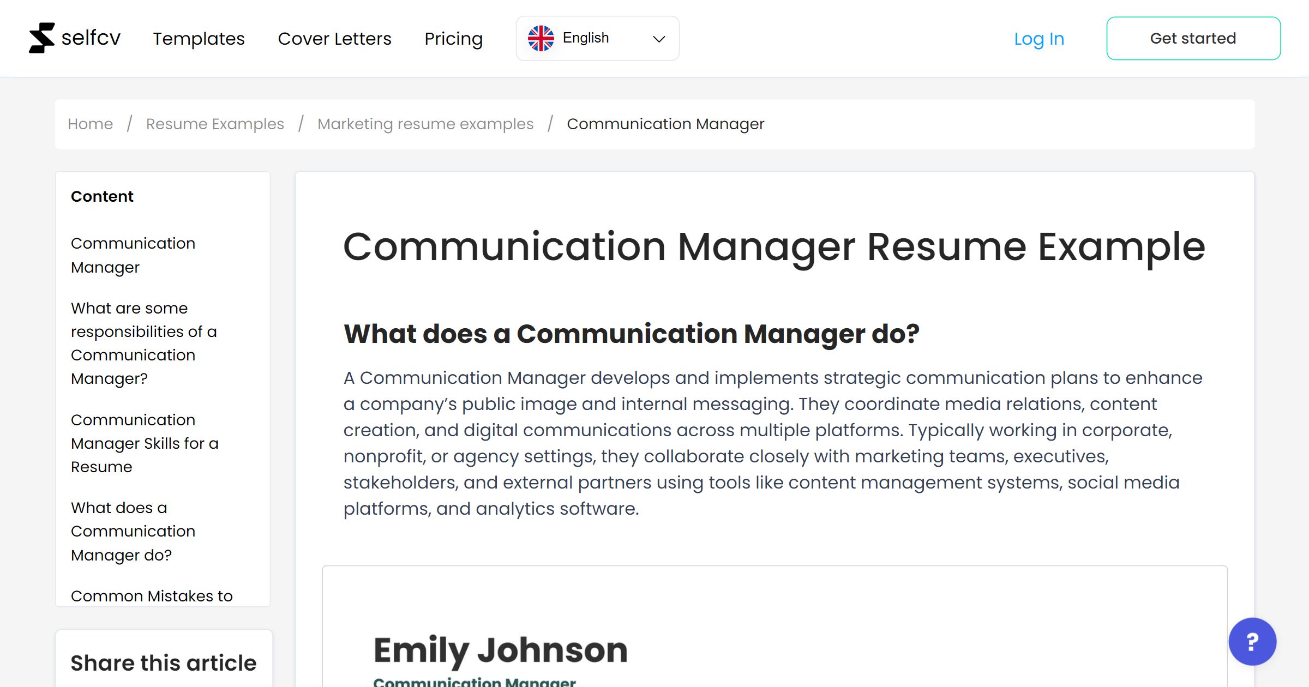Click 'What does a Communication Manager do?' sidebar link

(x=133, y=531)
